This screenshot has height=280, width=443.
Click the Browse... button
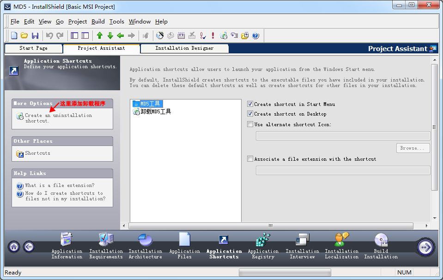tap(413, 148)
